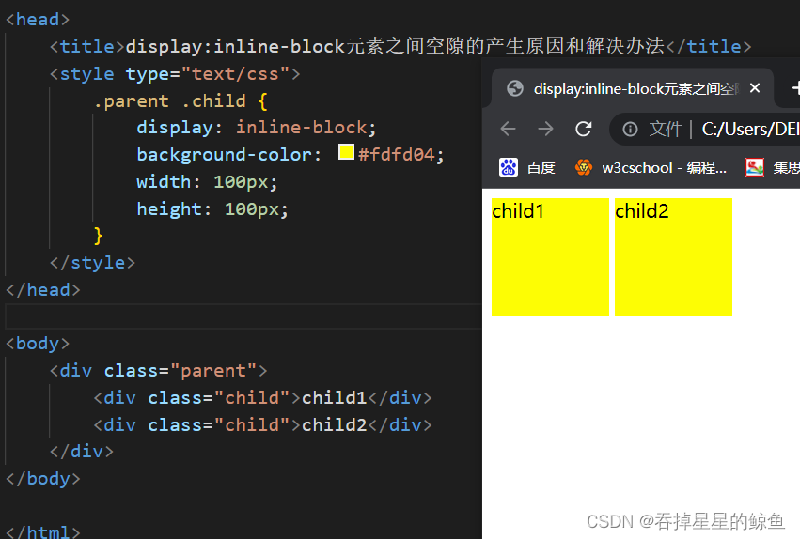Close the display:inline-block browser tab

pyautogui.click(x=755, y=88)
